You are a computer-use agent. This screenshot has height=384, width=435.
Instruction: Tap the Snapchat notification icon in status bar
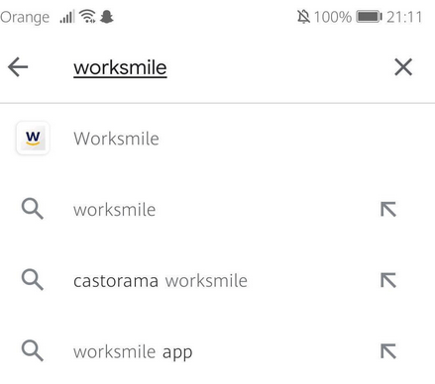click(x=107, y=17)
